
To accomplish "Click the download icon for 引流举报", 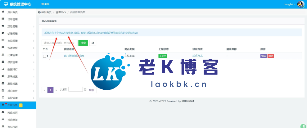I will pyautogui.click(x=3, y=119).
